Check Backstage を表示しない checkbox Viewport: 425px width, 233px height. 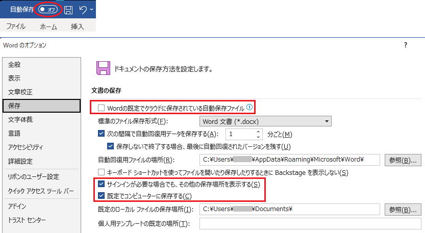point(101,172)
